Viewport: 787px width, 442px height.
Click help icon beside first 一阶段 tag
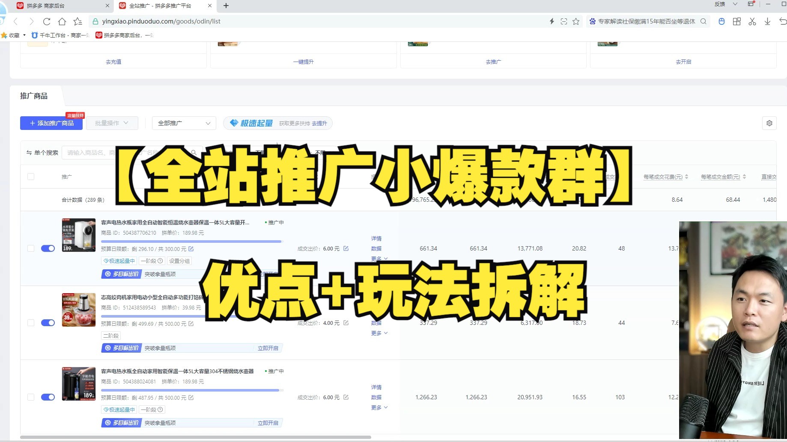pos(161,261)
